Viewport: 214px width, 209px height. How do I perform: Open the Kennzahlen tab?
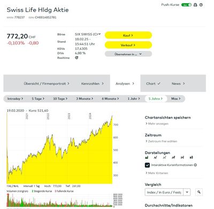point(92,83)
